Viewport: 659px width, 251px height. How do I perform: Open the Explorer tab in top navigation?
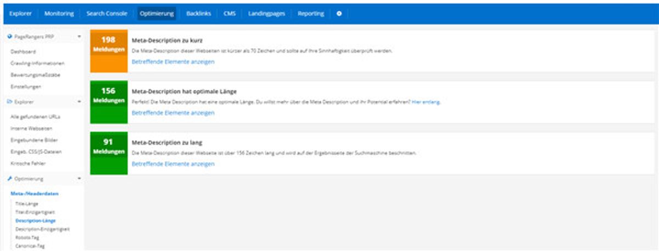pos(20,14)
